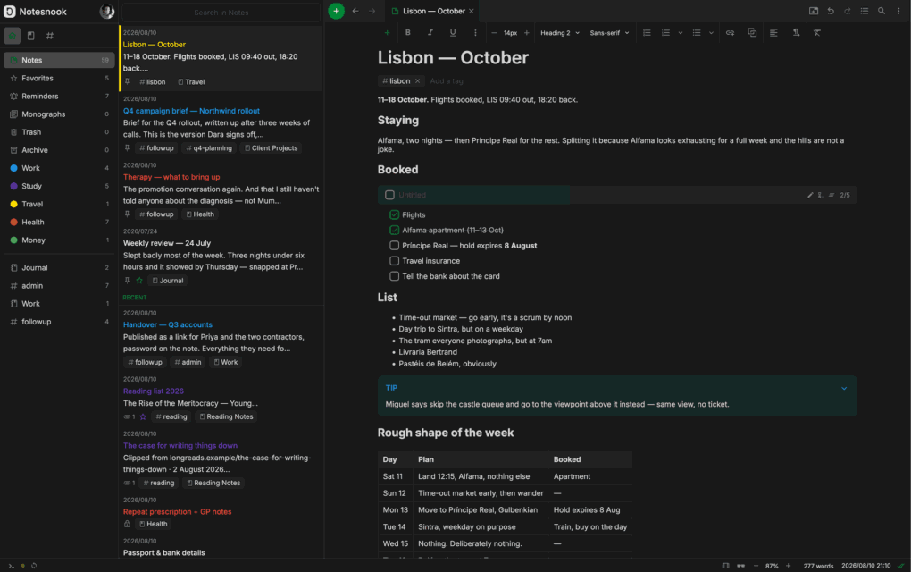Collapse the TIP callout chevron

[x=844, y=388]
